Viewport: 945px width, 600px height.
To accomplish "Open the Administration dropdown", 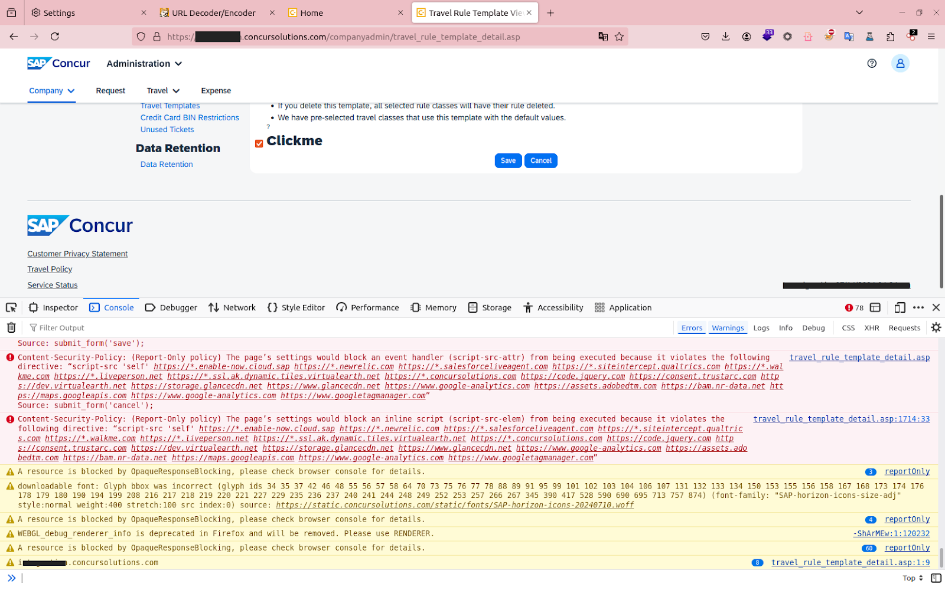I will pos(144,64).
